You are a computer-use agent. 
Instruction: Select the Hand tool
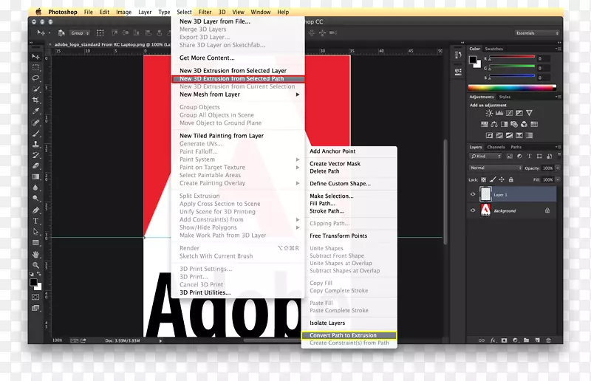click(x=35, y=255)
